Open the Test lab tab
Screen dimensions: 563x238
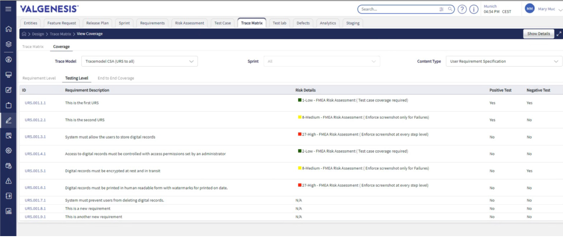(x=280, y=23)
